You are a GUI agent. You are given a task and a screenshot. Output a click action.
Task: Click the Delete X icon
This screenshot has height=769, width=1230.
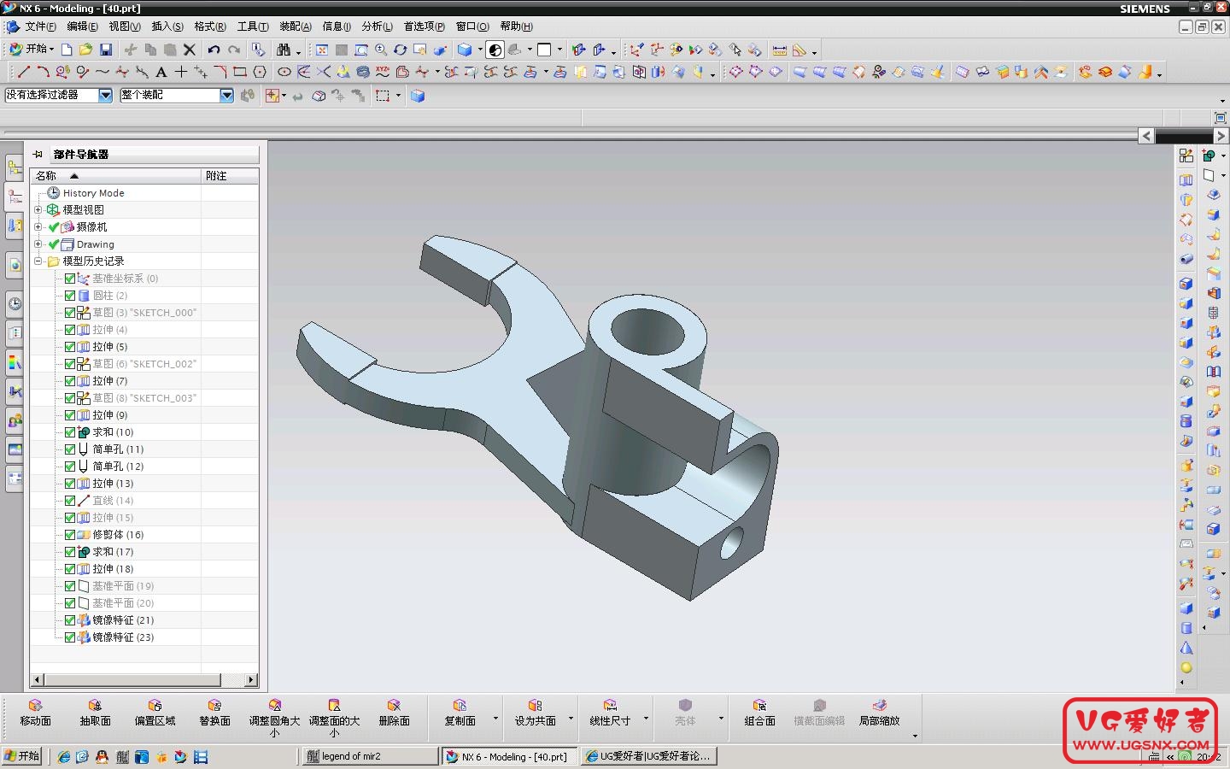pyautogui.click(x=190, y=50)
